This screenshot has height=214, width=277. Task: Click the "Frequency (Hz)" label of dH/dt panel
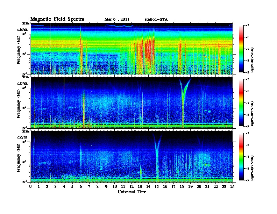pyautogui.click(x=19, y=50)
